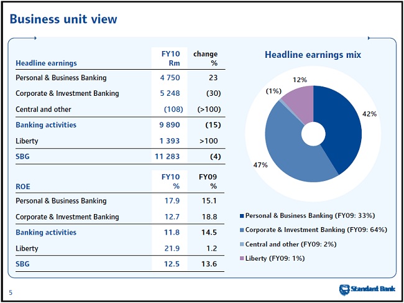
Task: Click the value '1 393'
Action: click(x=170, y=141)
